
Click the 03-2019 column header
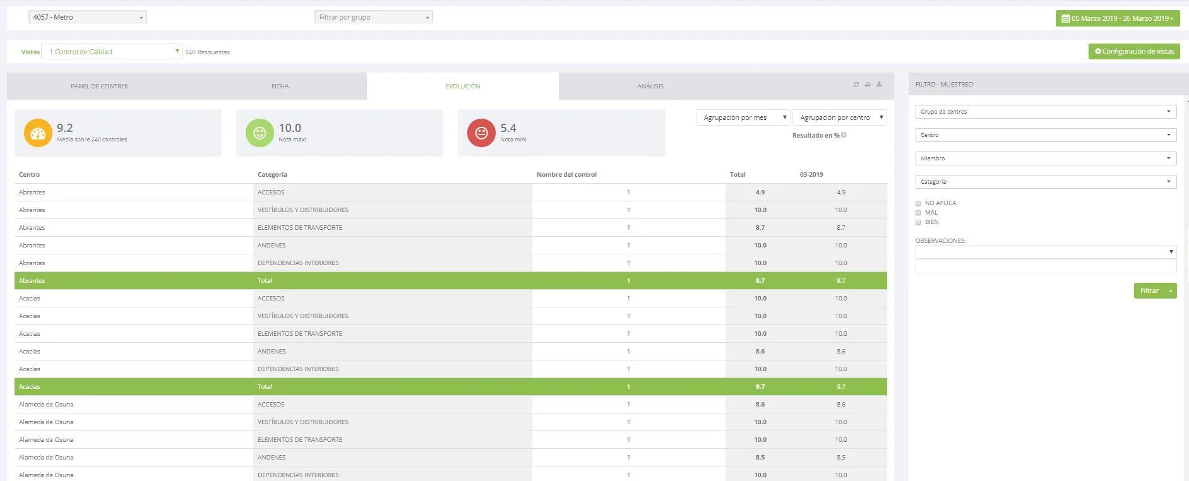811,174
